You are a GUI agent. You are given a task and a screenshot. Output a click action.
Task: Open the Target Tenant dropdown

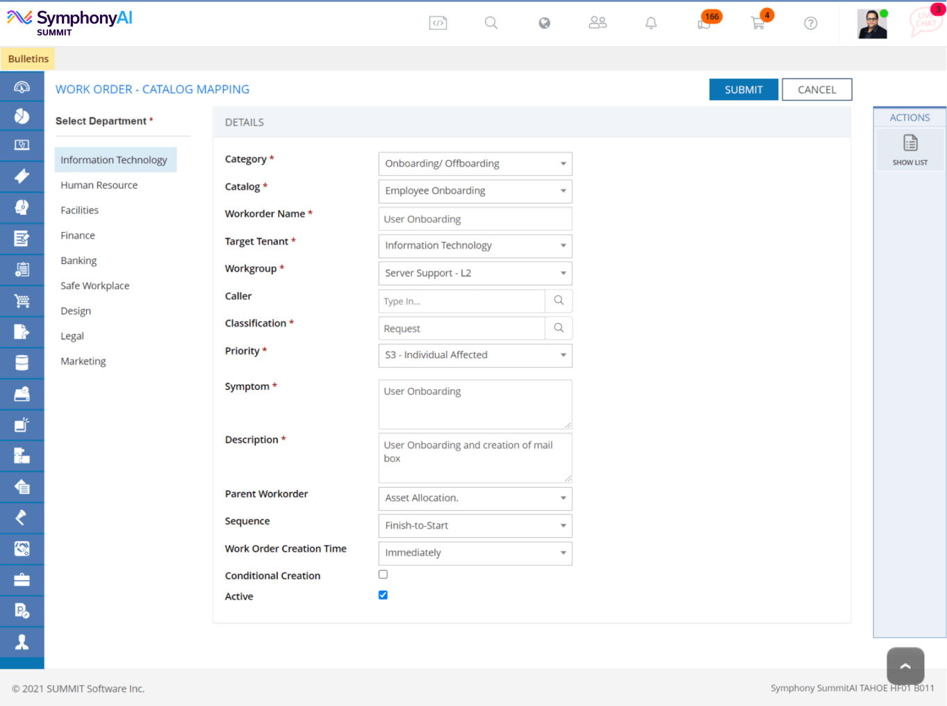[475, 246]
